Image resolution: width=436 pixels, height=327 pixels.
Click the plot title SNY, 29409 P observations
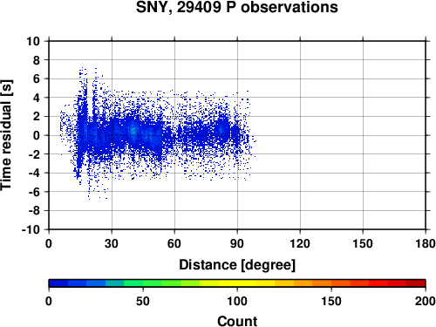[x=237, y=8]
